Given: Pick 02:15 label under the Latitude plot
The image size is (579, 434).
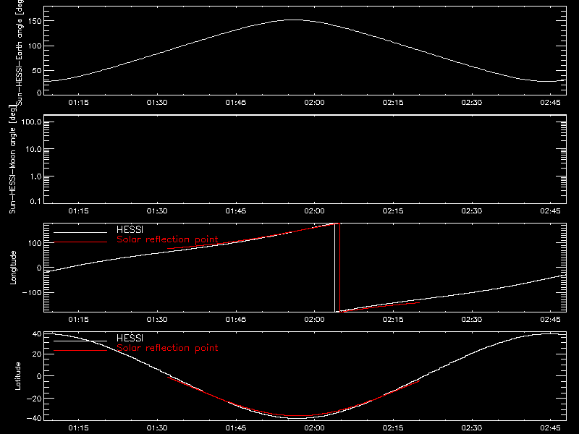Looking at the screenshot, I should click(393, 428).
